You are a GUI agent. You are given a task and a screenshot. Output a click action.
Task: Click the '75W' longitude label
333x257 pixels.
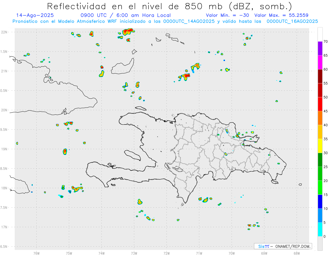pos(69,253)
